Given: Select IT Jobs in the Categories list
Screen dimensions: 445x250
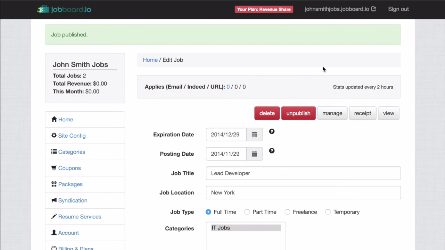Looking at the screenshot, I should 246,228.
